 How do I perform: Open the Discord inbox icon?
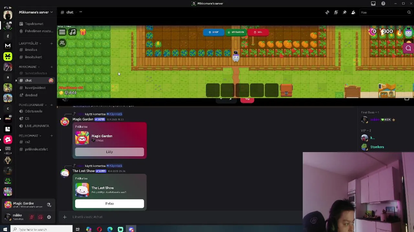pos(373,4)
